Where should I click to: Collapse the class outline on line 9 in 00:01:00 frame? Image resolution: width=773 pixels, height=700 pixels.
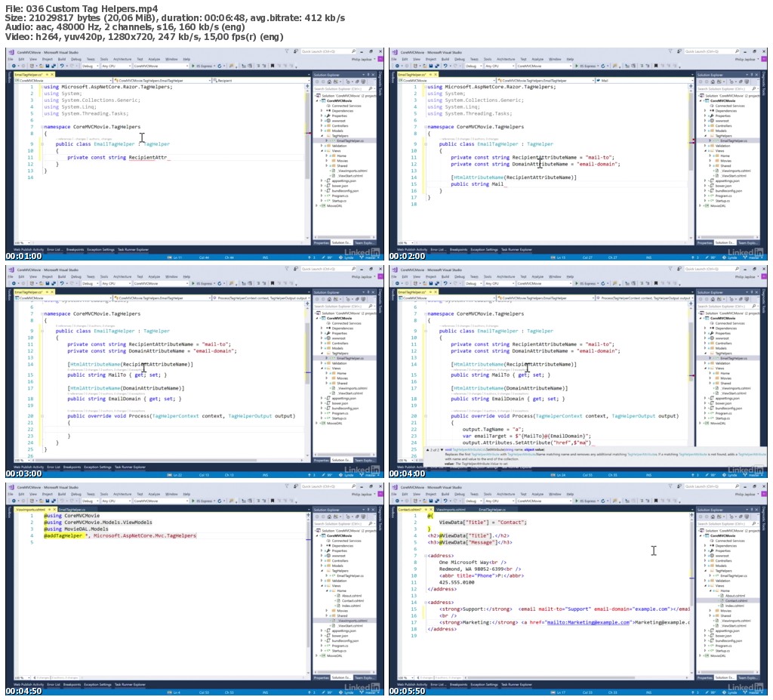(x=42, y=144)
